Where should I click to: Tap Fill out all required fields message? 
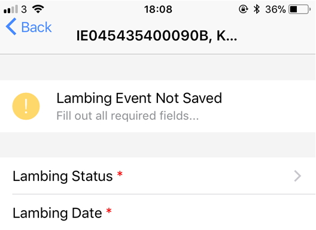coord(127,116)
